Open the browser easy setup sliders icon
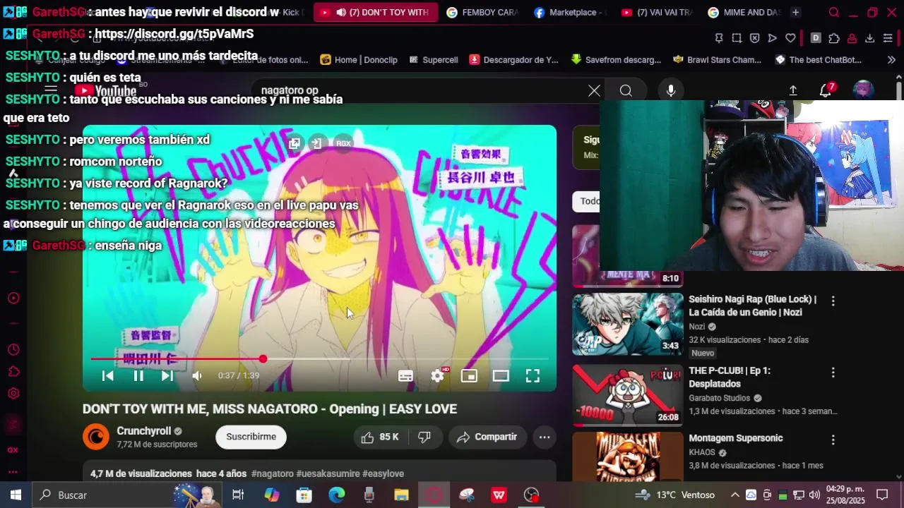 pos(888,38)
